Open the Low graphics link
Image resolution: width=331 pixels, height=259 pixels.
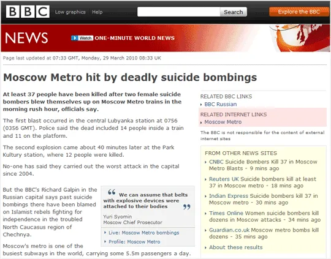click(x=70, y=12)
